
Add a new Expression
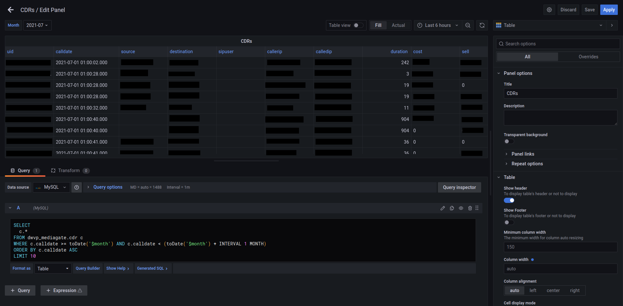pyautogui.click(x=64, y=290)
